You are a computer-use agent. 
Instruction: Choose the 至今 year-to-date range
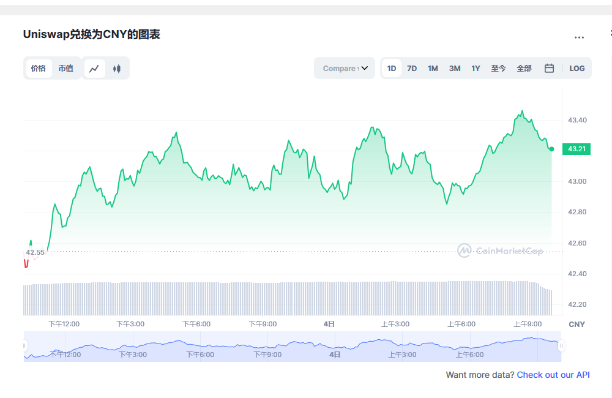498,69
